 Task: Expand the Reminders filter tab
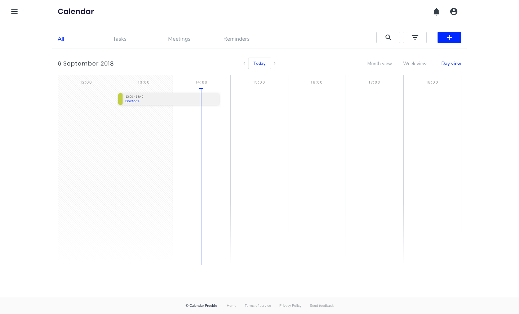[x=236, y=39]
